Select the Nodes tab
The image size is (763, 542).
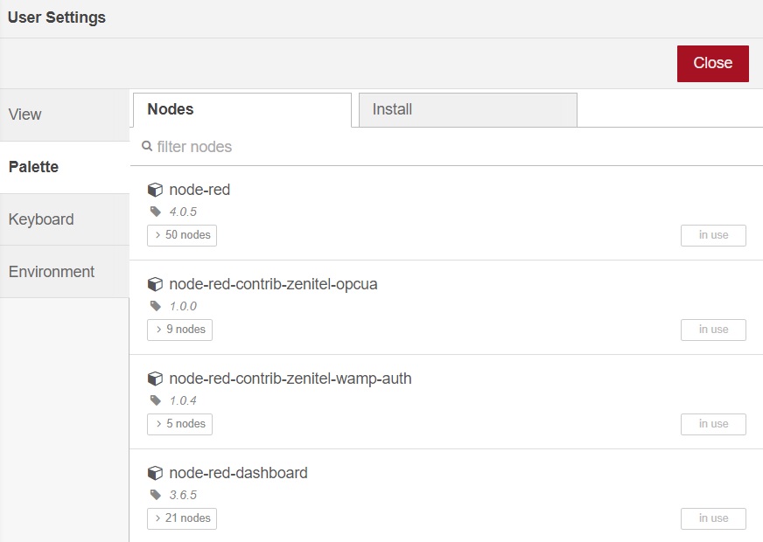pyautogui.click(x=242, y=110)
